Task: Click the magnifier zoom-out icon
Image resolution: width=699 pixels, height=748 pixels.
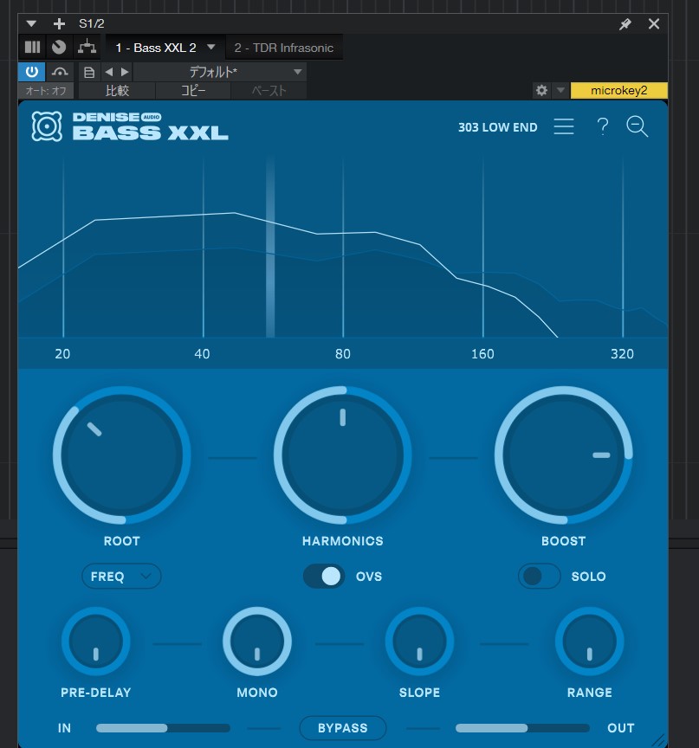Action: click(638, 127)
